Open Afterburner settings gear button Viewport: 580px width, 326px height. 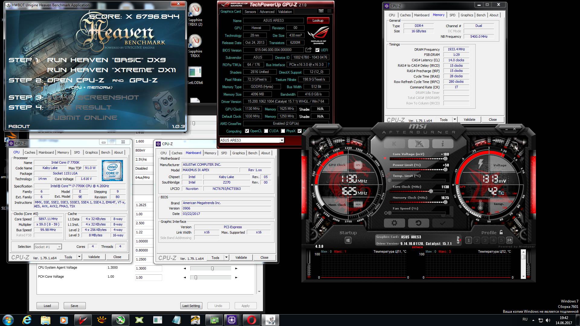point(394,223)
